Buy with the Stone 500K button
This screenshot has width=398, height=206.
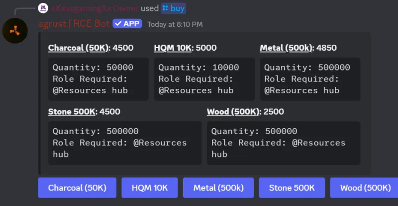click(292, 188)
